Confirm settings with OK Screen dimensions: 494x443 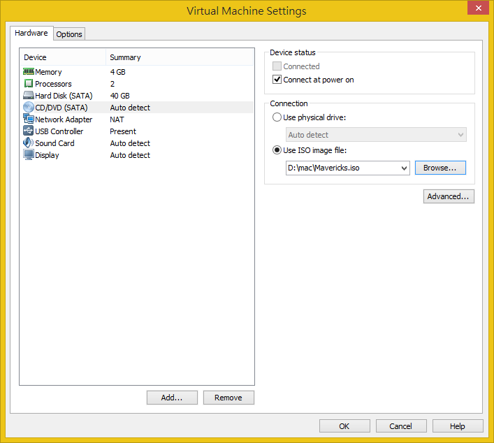point(344,426)
